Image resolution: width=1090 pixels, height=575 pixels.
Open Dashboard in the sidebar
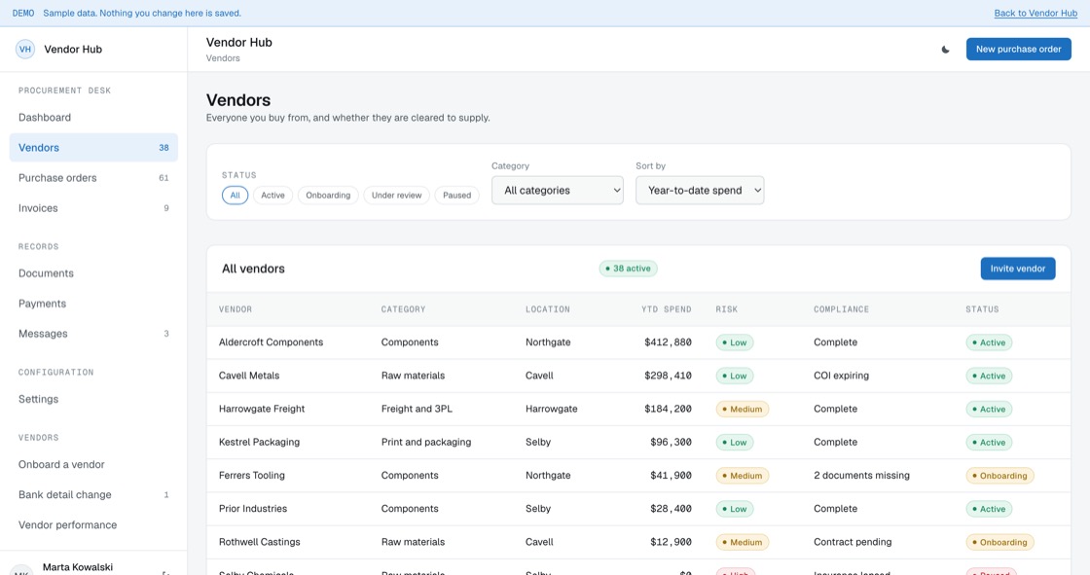click(93, 118)
